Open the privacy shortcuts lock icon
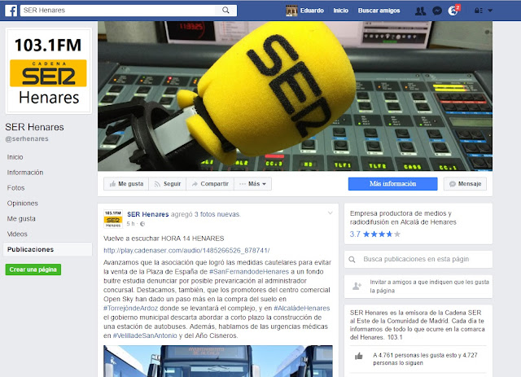 (x=478, y=11)
